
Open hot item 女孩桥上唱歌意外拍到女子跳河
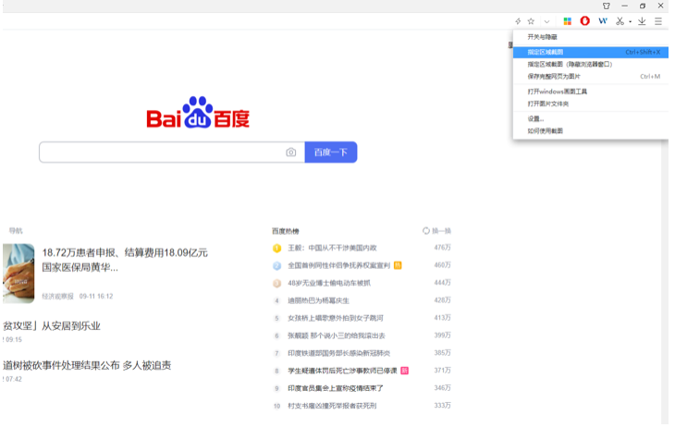[336, 318]
